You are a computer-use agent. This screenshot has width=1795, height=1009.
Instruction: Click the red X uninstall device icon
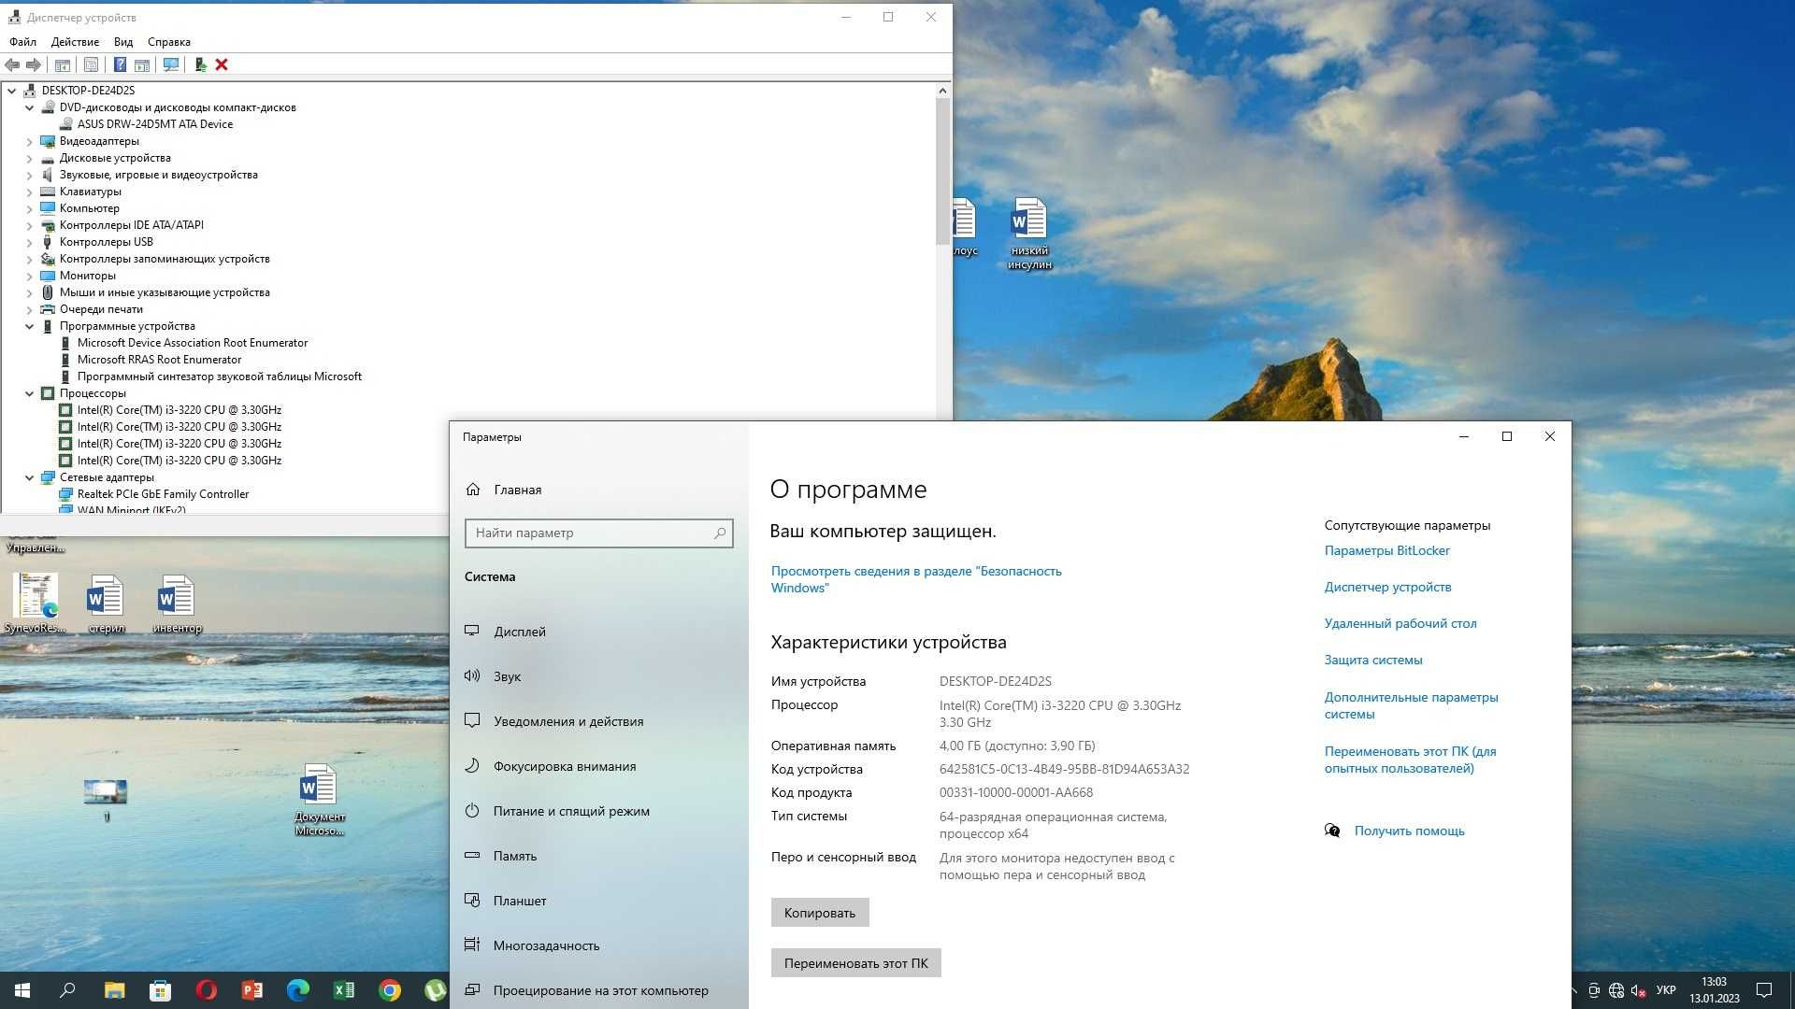pos(222,64)
